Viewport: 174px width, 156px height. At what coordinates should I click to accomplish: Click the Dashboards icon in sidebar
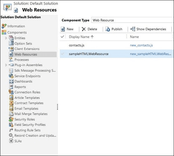(11, 81)
